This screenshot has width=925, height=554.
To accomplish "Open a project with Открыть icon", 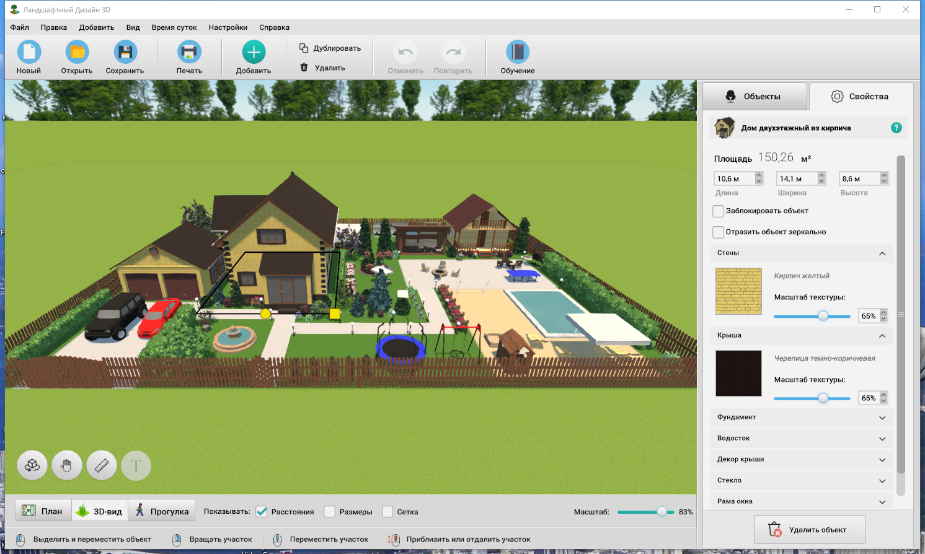I will click(77, 52).
